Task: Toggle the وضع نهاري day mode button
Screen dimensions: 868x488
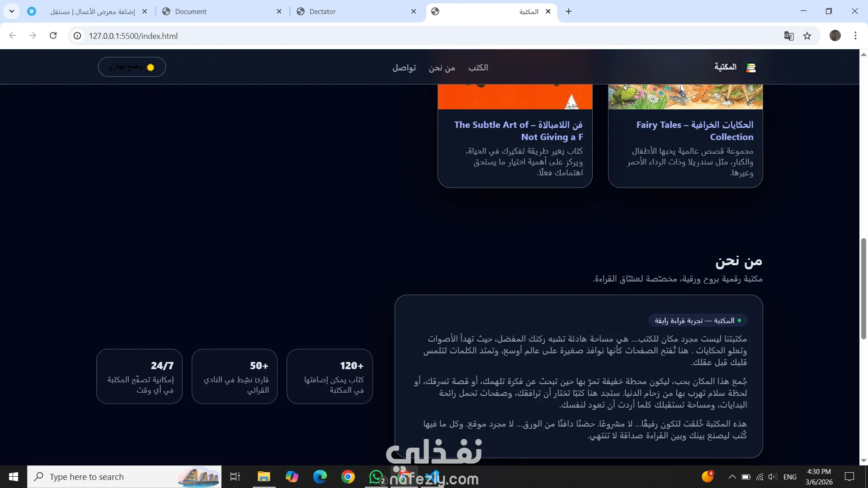Action: (x=132, y=67)
